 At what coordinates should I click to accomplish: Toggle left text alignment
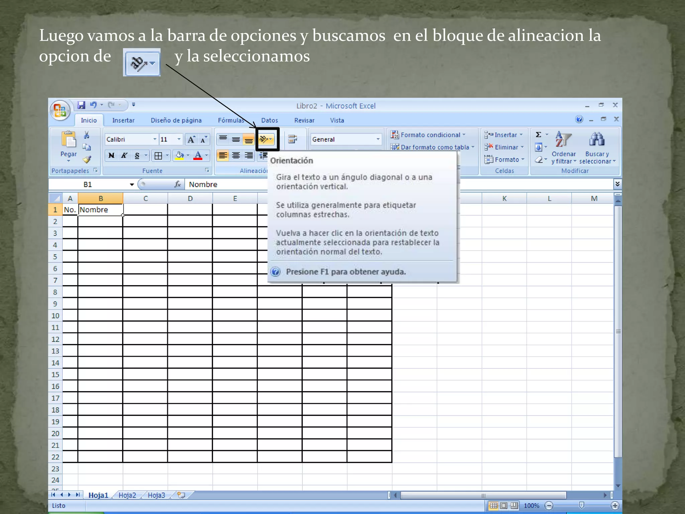coord(223,156)
